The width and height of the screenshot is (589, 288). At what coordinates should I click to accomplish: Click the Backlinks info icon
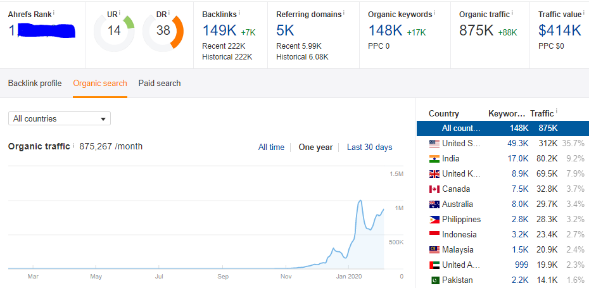click(x=239, y=13)
